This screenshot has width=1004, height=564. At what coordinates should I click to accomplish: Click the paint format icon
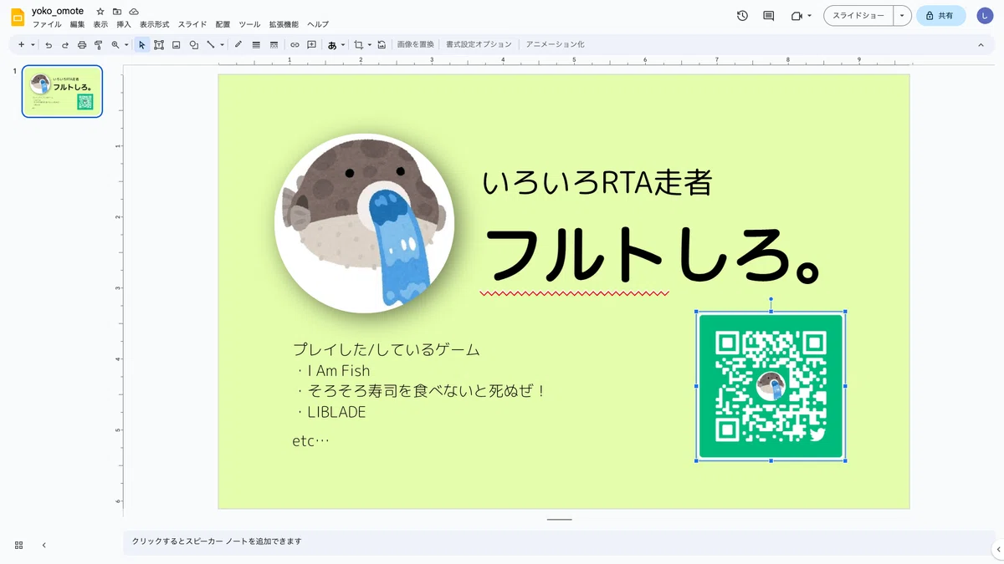pos(99,44)
